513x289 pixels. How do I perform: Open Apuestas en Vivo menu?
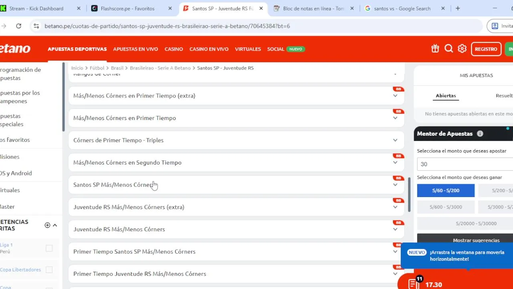point(135,49)
